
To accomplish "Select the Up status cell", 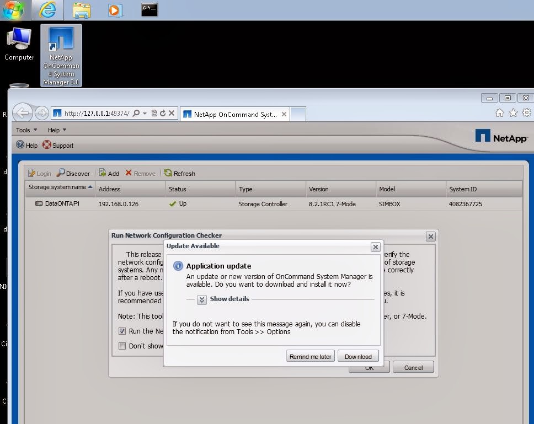I will [178, 203].
